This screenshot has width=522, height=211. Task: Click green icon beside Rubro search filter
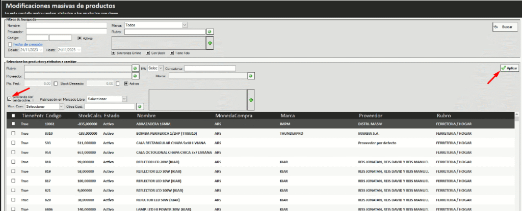point(210,32)
